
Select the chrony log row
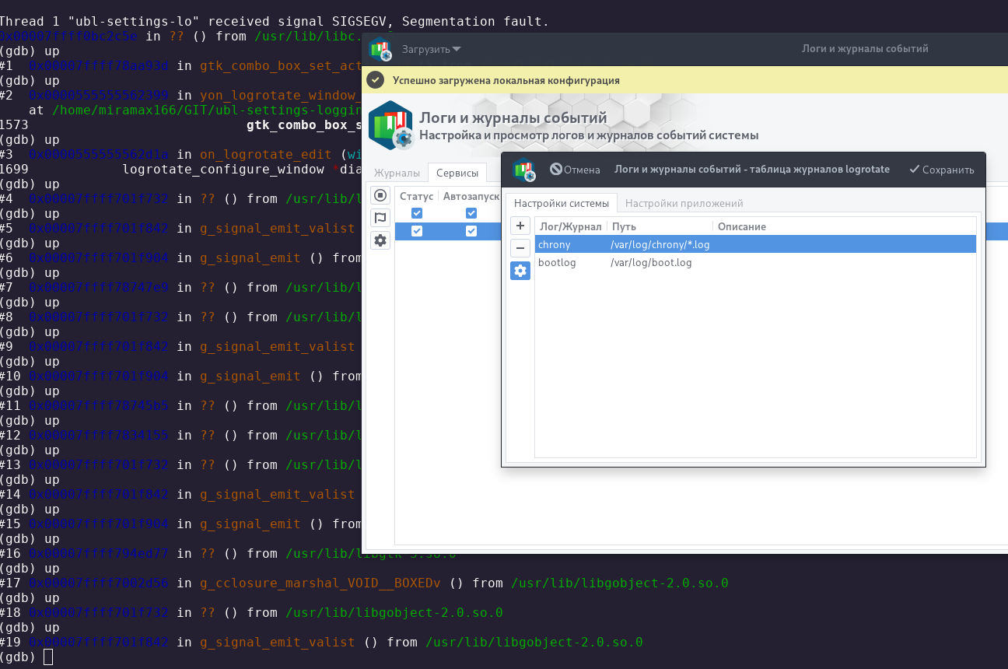click(x=755, y=244)
